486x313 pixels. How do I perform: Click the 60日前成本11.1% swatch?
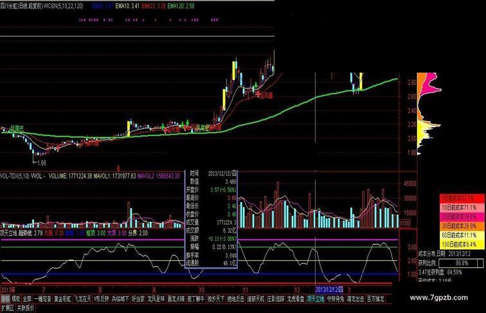tap(462, 235)
